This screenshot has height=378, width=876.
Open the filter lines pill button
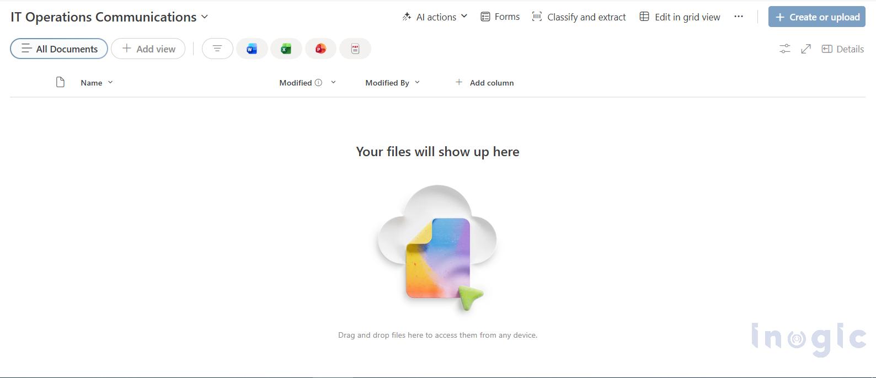coord(217,49)
